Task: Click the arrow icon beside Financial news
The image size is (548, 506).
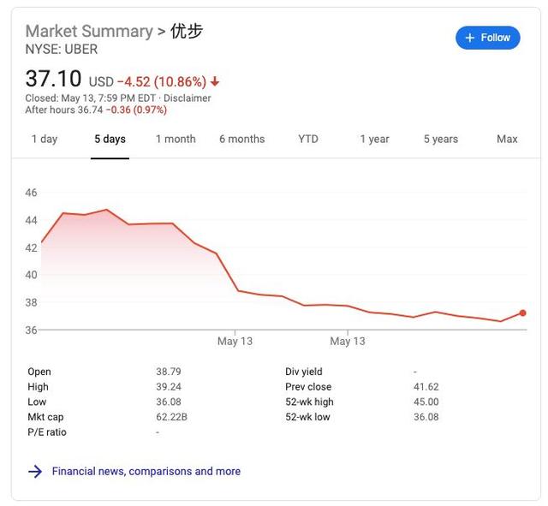Action: coord(35,471)
